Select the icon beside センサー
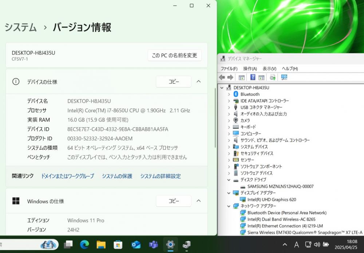The height and width of the screenshot is (253, 364). tap(236, 160)
